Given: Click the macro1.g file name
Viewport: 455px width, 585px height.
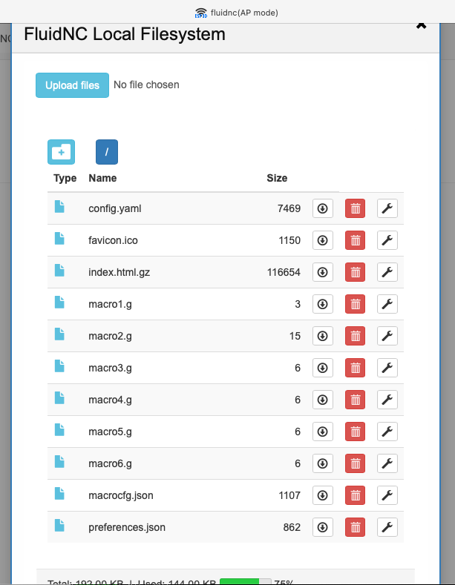Looking at the screenshot, I should click(110, 305).
